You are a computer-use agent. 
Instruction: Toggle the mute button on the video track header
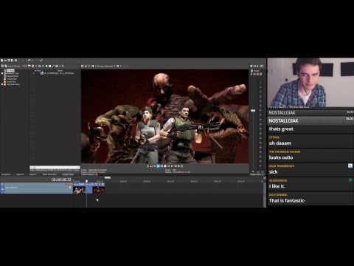[x=66, y=185]
